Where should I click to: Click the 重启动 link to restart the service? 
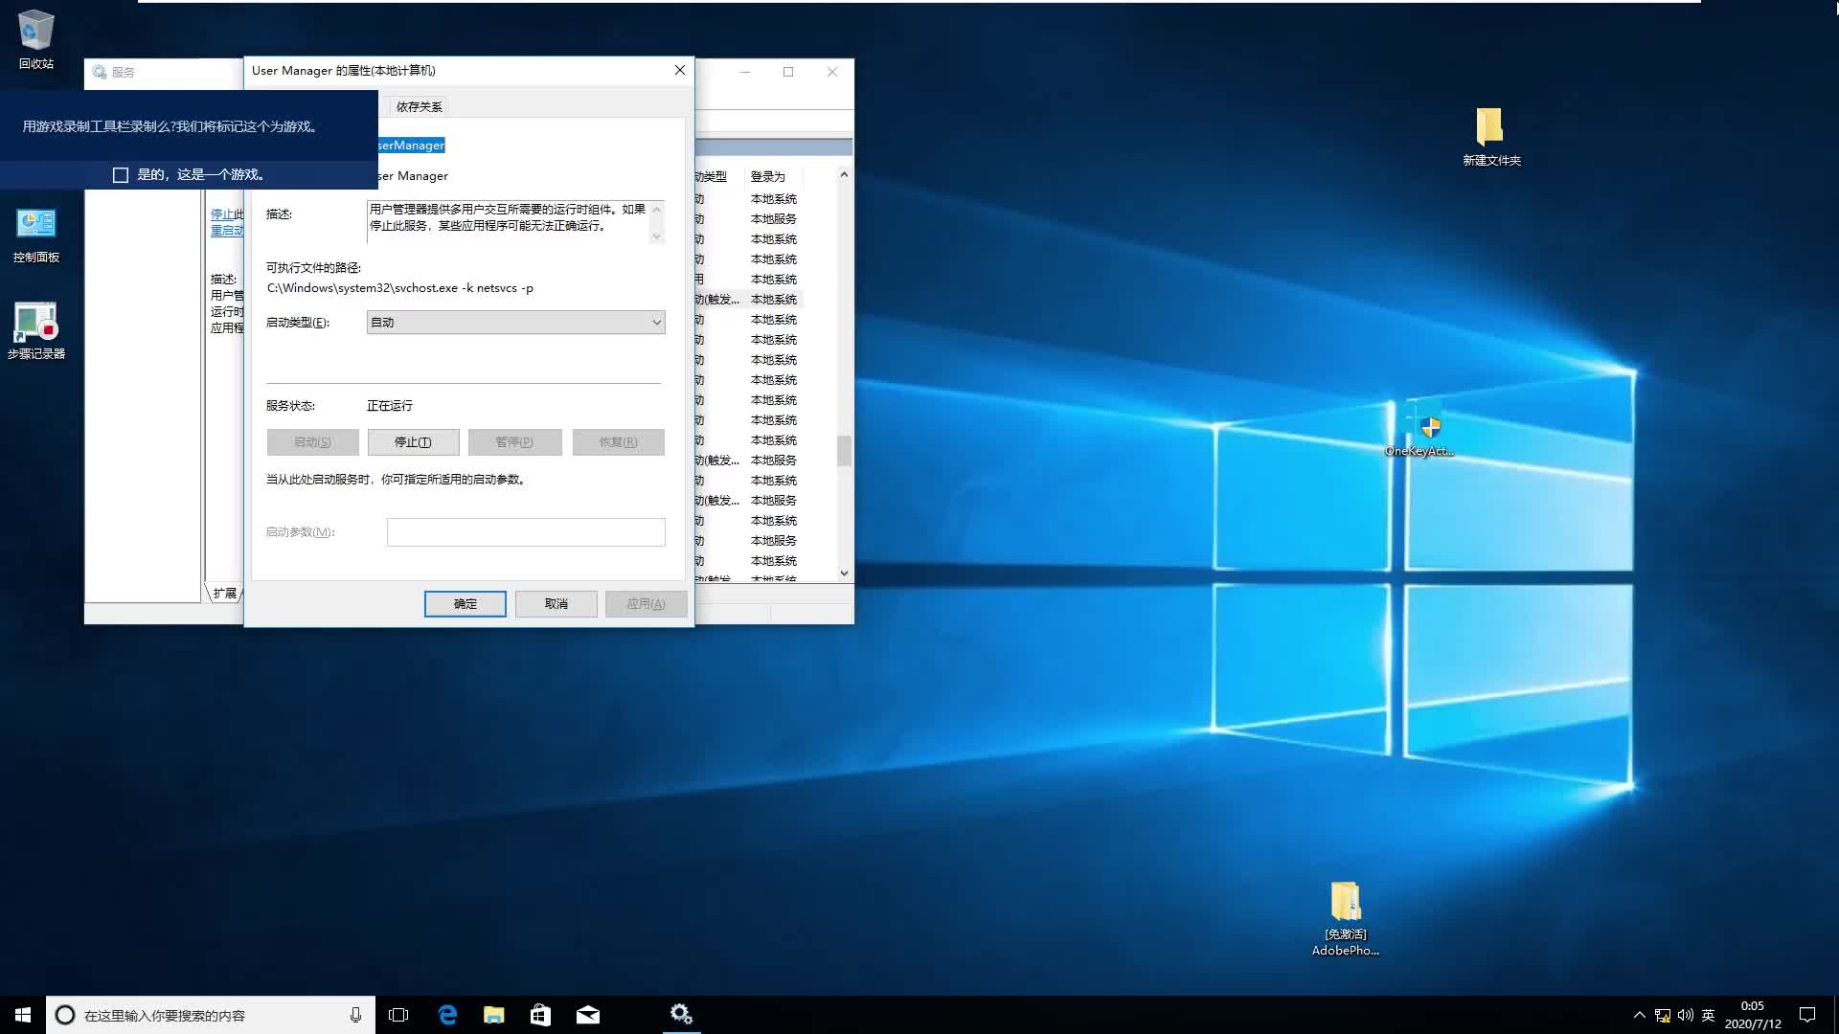227,231
